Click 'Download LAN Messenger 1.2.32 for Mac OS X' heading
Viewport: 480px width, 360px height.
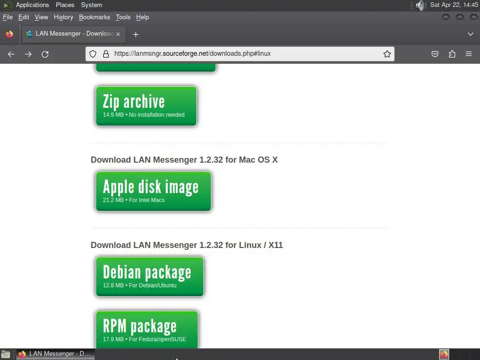click(x=184, y=160)
